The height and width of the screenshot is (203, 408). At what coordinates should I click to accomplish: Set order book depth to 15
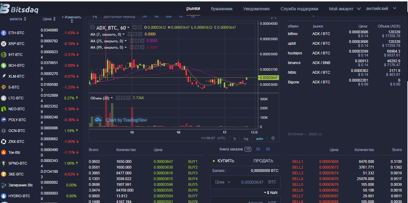pyautogui.click(x=248, y=149)
